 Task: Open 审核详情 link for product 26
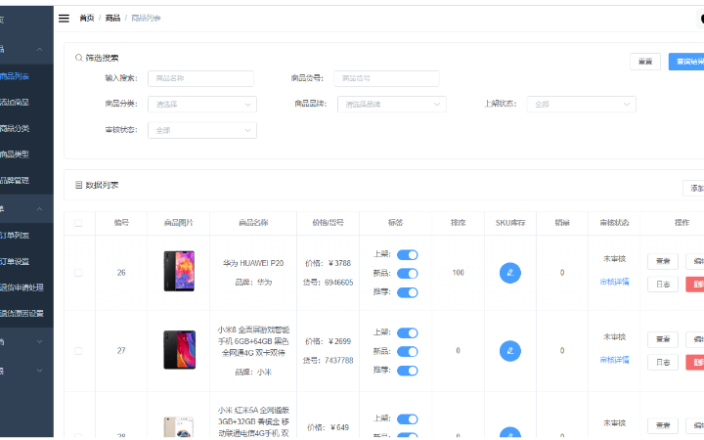614,282
